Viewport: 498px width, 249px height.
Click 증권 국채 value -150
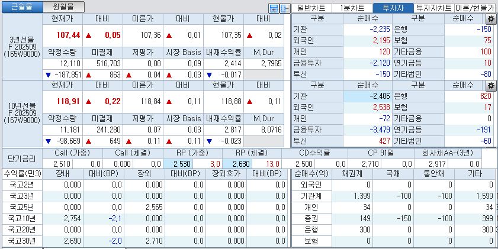(404, 218)
